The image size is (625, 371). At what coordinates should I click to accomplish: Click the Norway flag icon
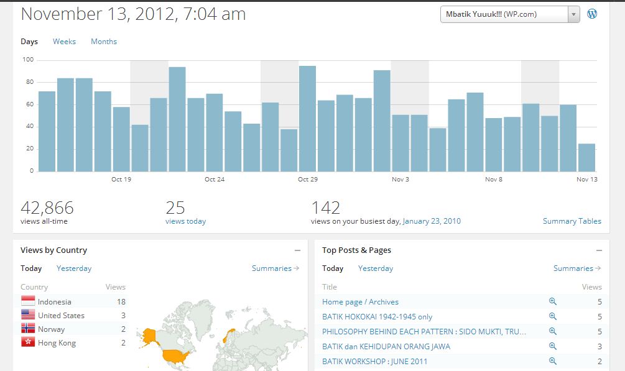point(28,329)
